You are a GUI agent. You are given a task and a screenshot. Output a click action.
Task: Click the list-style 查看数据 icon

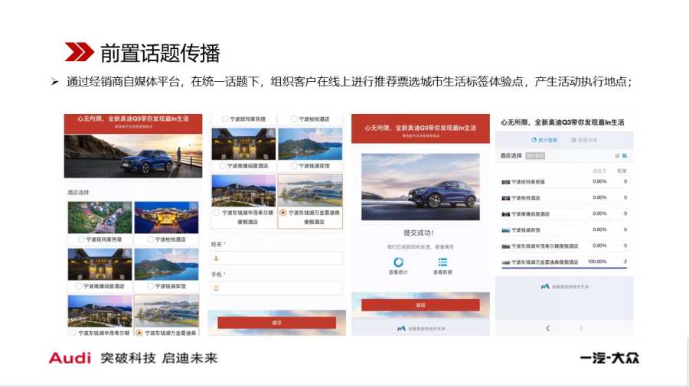tap(442, 262)
